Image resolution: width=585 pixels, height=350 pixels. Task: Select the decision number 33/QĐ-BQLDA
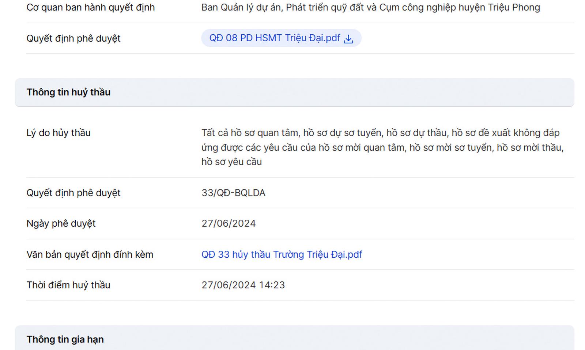pos(233,193)
